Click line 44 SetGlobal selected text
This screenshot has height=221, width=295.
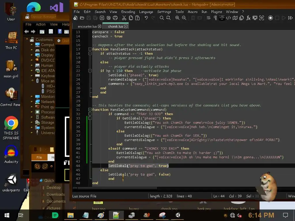[138, 166]
